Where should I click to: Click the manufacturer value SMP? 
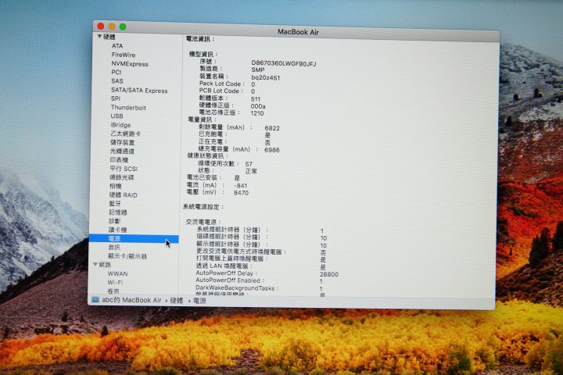coord(258,70)
